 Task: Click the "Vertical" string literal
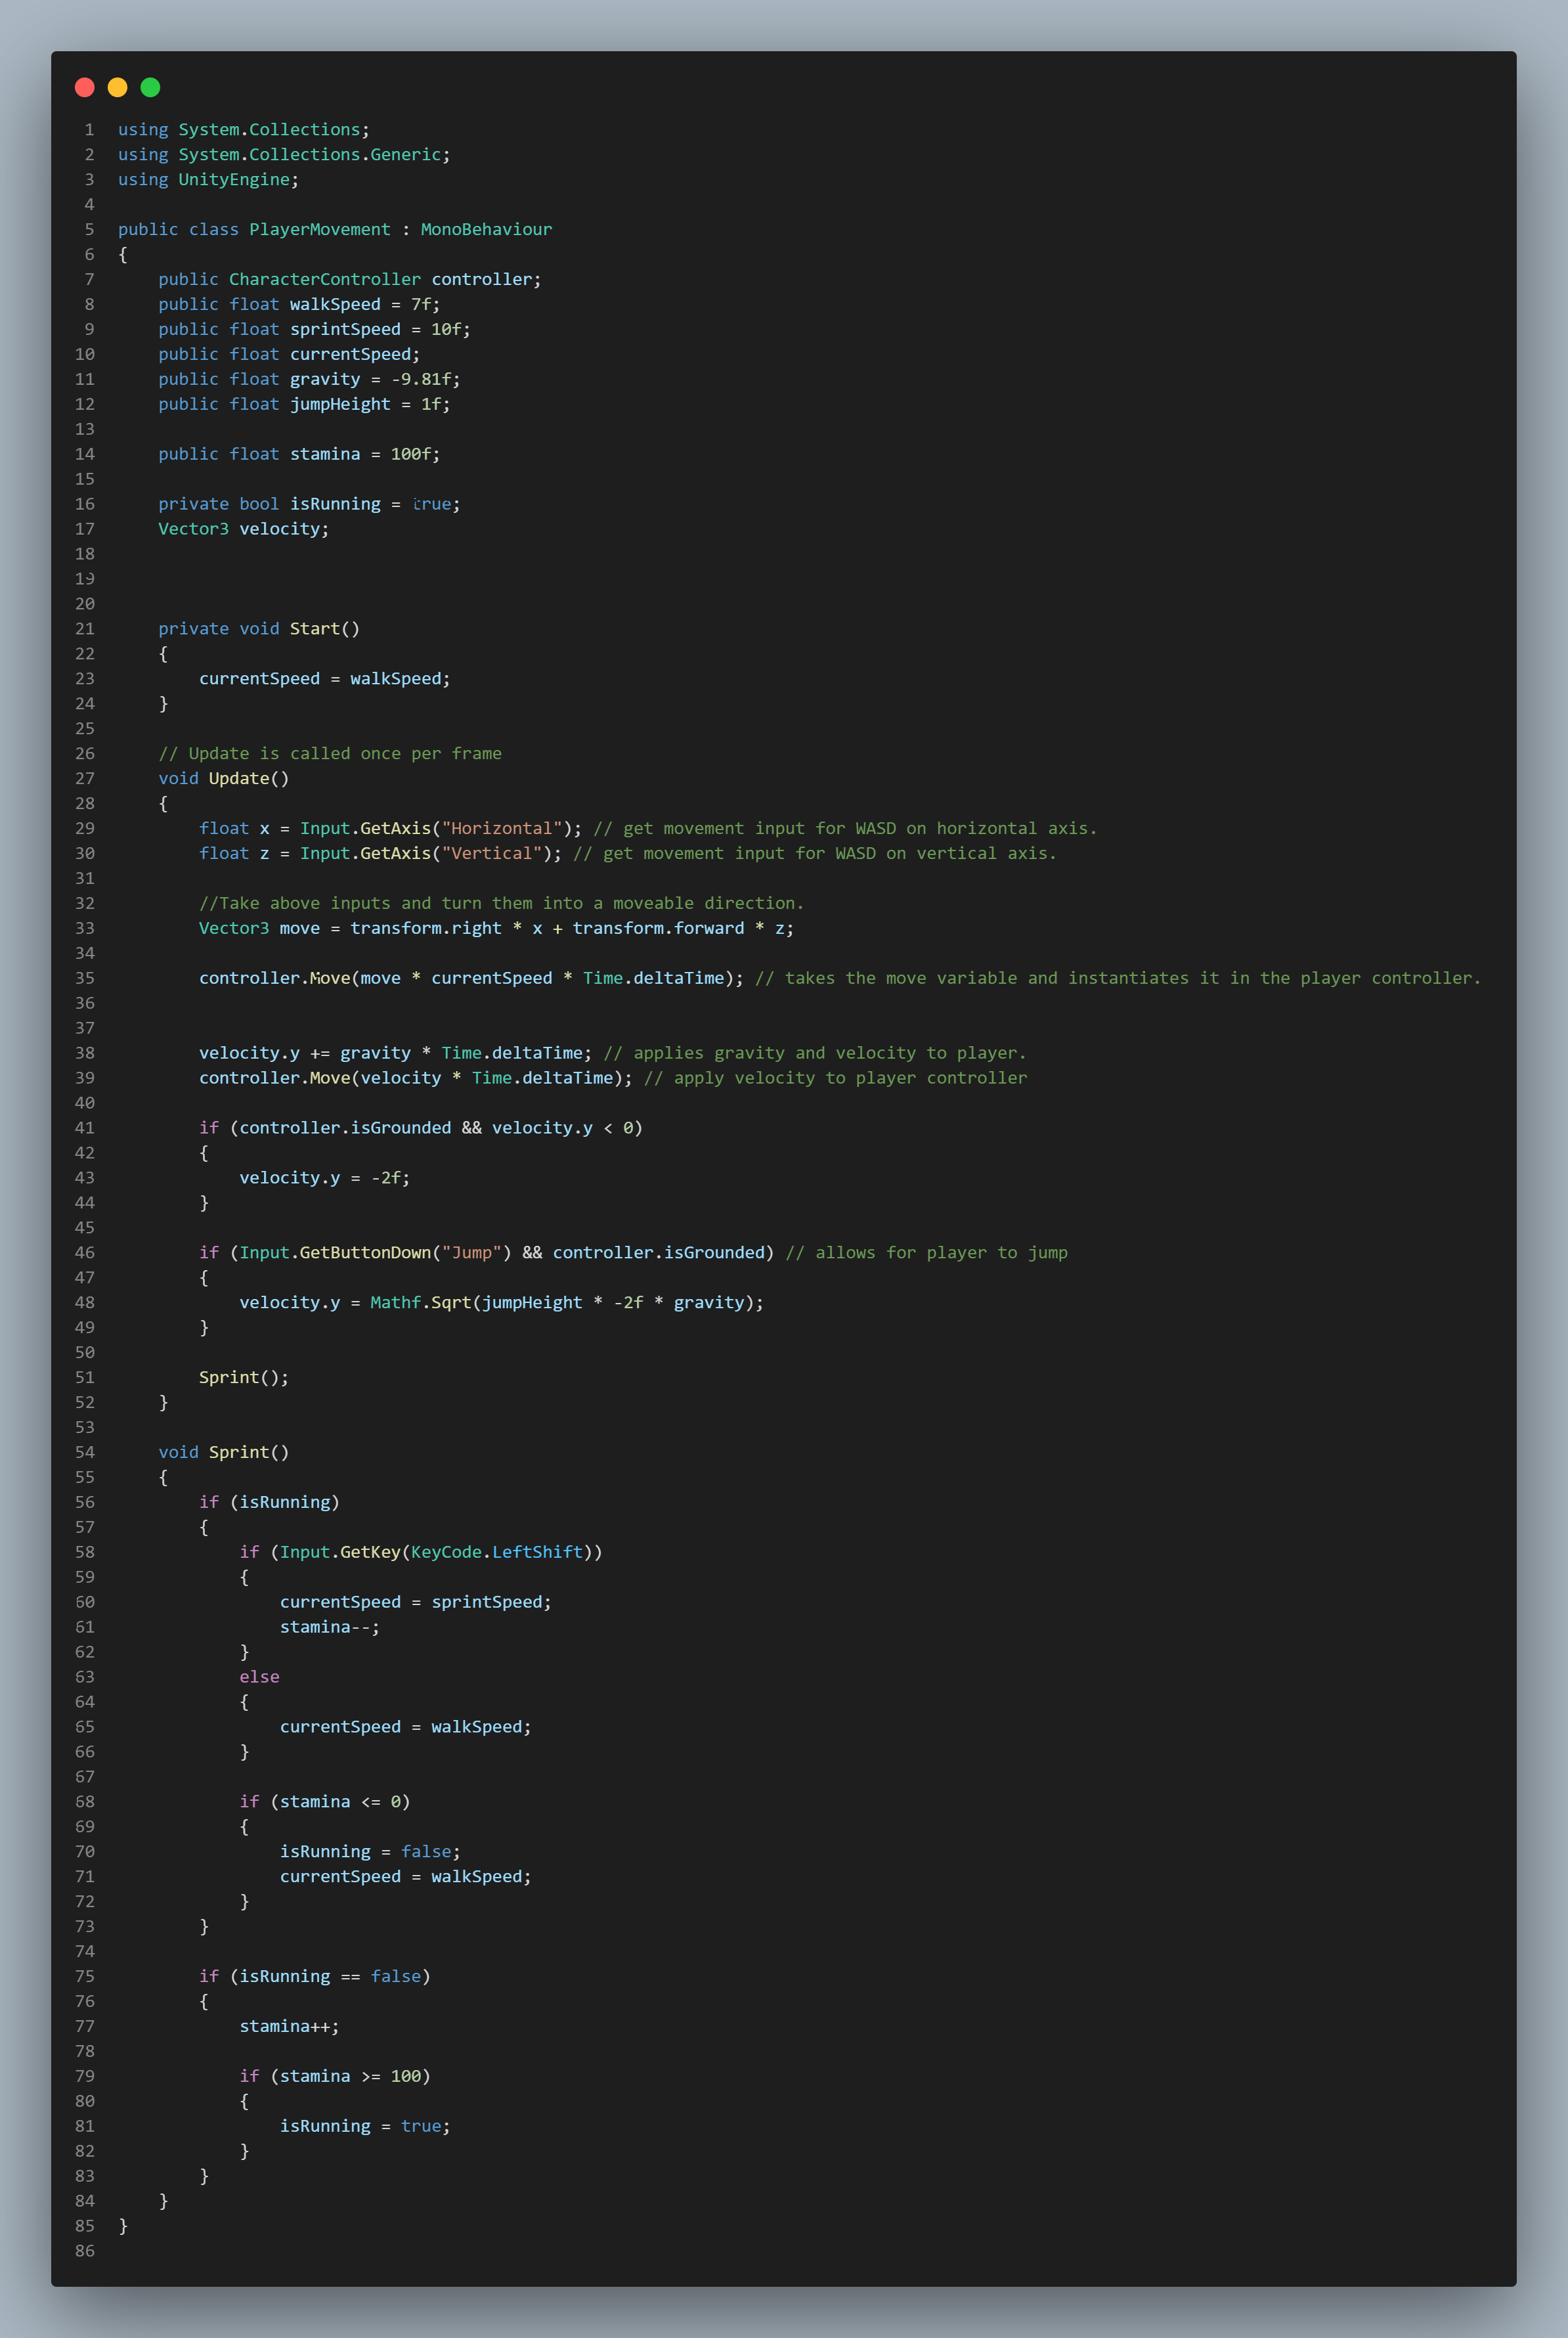click(492, 854)
